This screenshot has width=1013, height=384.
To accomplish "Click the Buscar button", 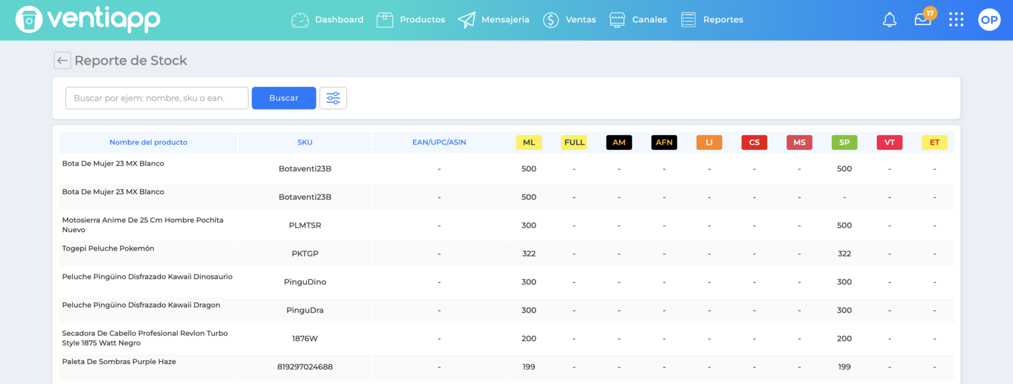I will pos(284,98).
